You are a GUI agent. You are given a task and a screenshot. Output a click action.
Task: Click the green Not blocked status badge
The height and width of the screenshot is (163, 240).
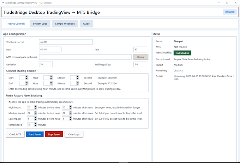[182, 53]
